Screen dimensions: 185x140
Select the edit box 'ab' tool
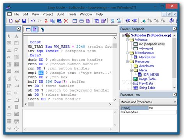pyautogui.click(x=9, y=43)
